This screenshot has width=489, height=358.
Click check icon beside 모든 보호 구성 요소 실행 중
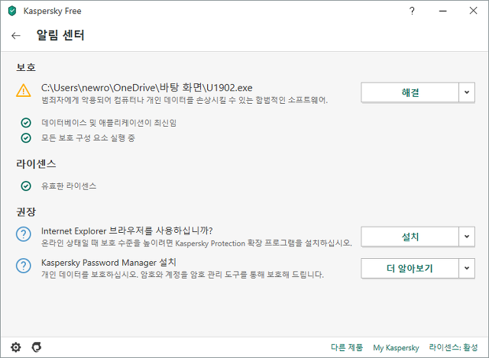tap(26, 137)
